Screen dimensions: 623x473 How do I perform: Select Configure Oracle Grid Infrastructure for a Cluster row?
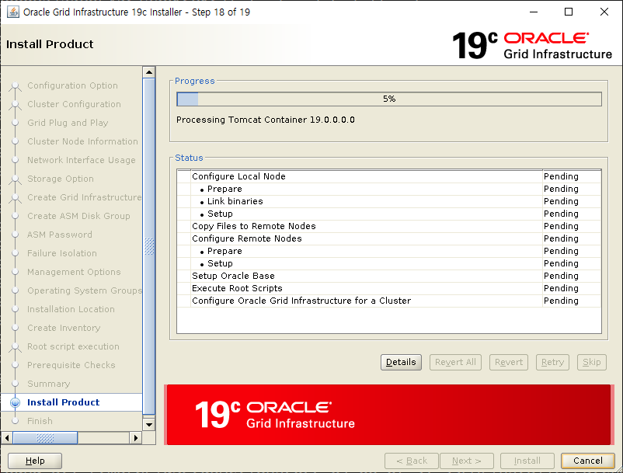click(389, 301)
